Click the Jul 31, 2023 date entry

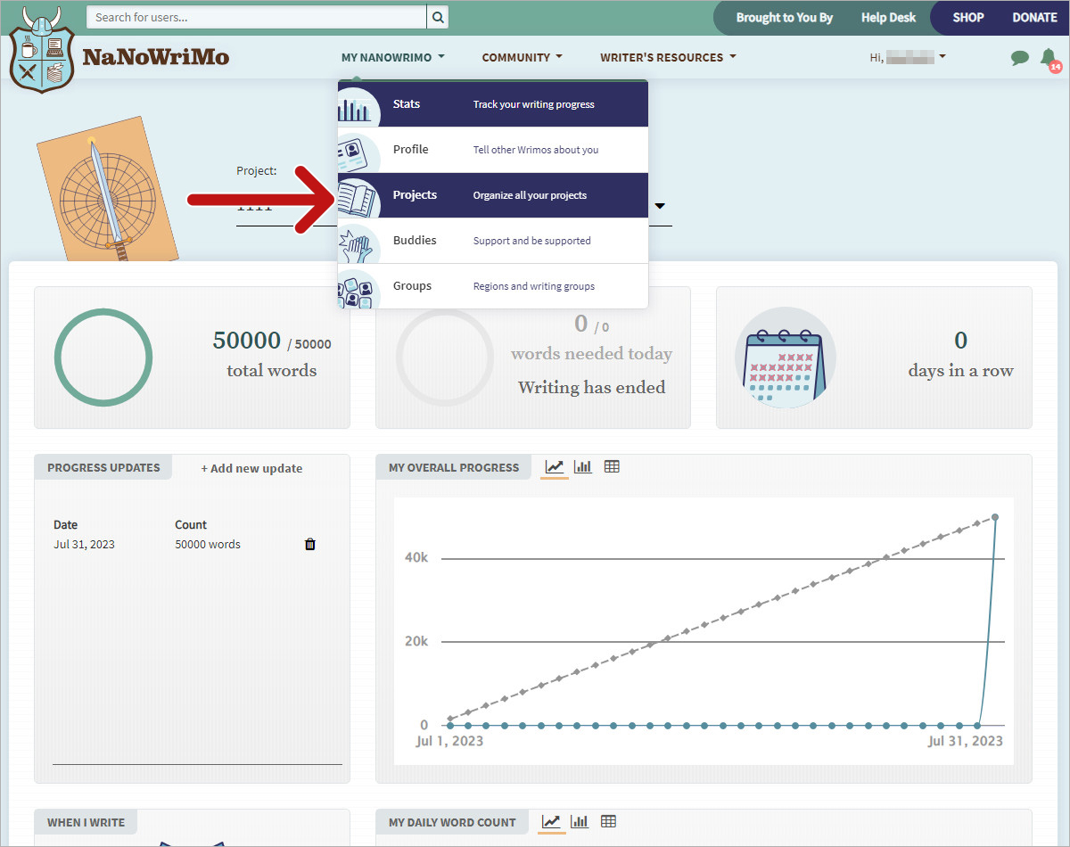[x=84, y=544]
